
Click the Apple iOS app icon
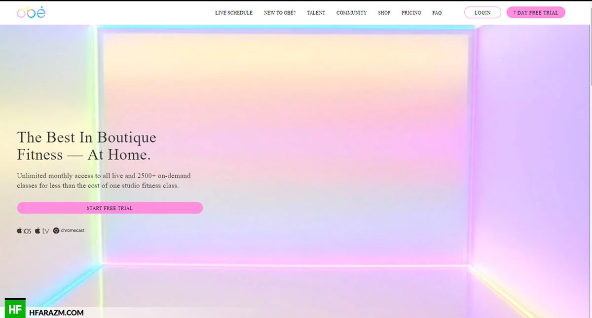coord(24,231)
